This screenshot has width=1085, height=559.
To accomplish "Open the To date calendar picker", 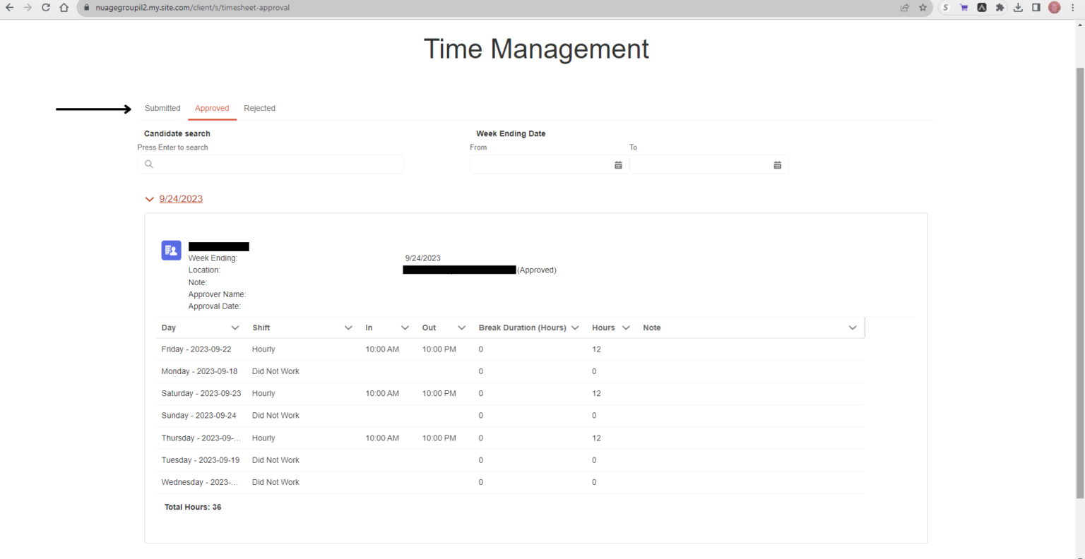I will (x=777, y=164).
